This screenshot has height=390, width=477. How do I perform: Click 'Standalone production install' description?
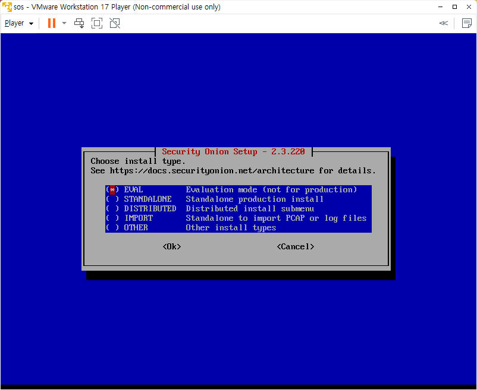pyautogui.click(x=255, y=199)
